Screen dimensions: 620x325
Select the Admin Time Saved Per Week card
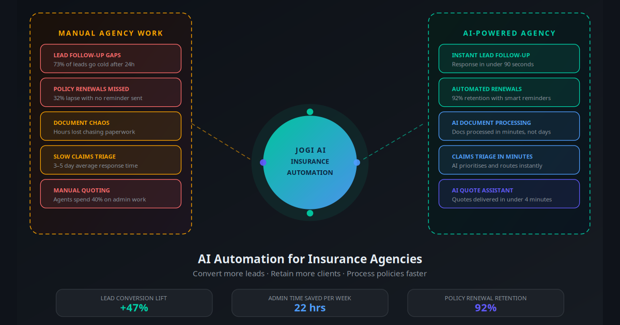coord(310,303)
